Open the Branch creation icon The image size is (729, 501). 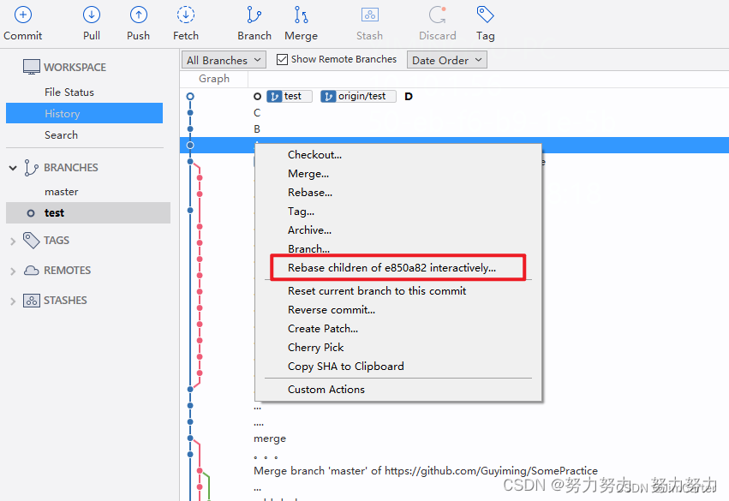click(x=254, y=23)
